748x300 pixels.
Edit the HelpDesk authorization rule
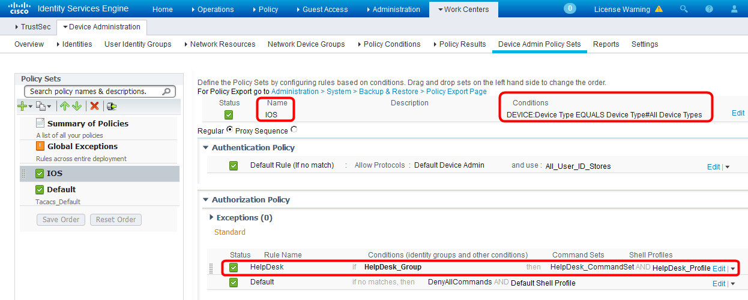719,269
